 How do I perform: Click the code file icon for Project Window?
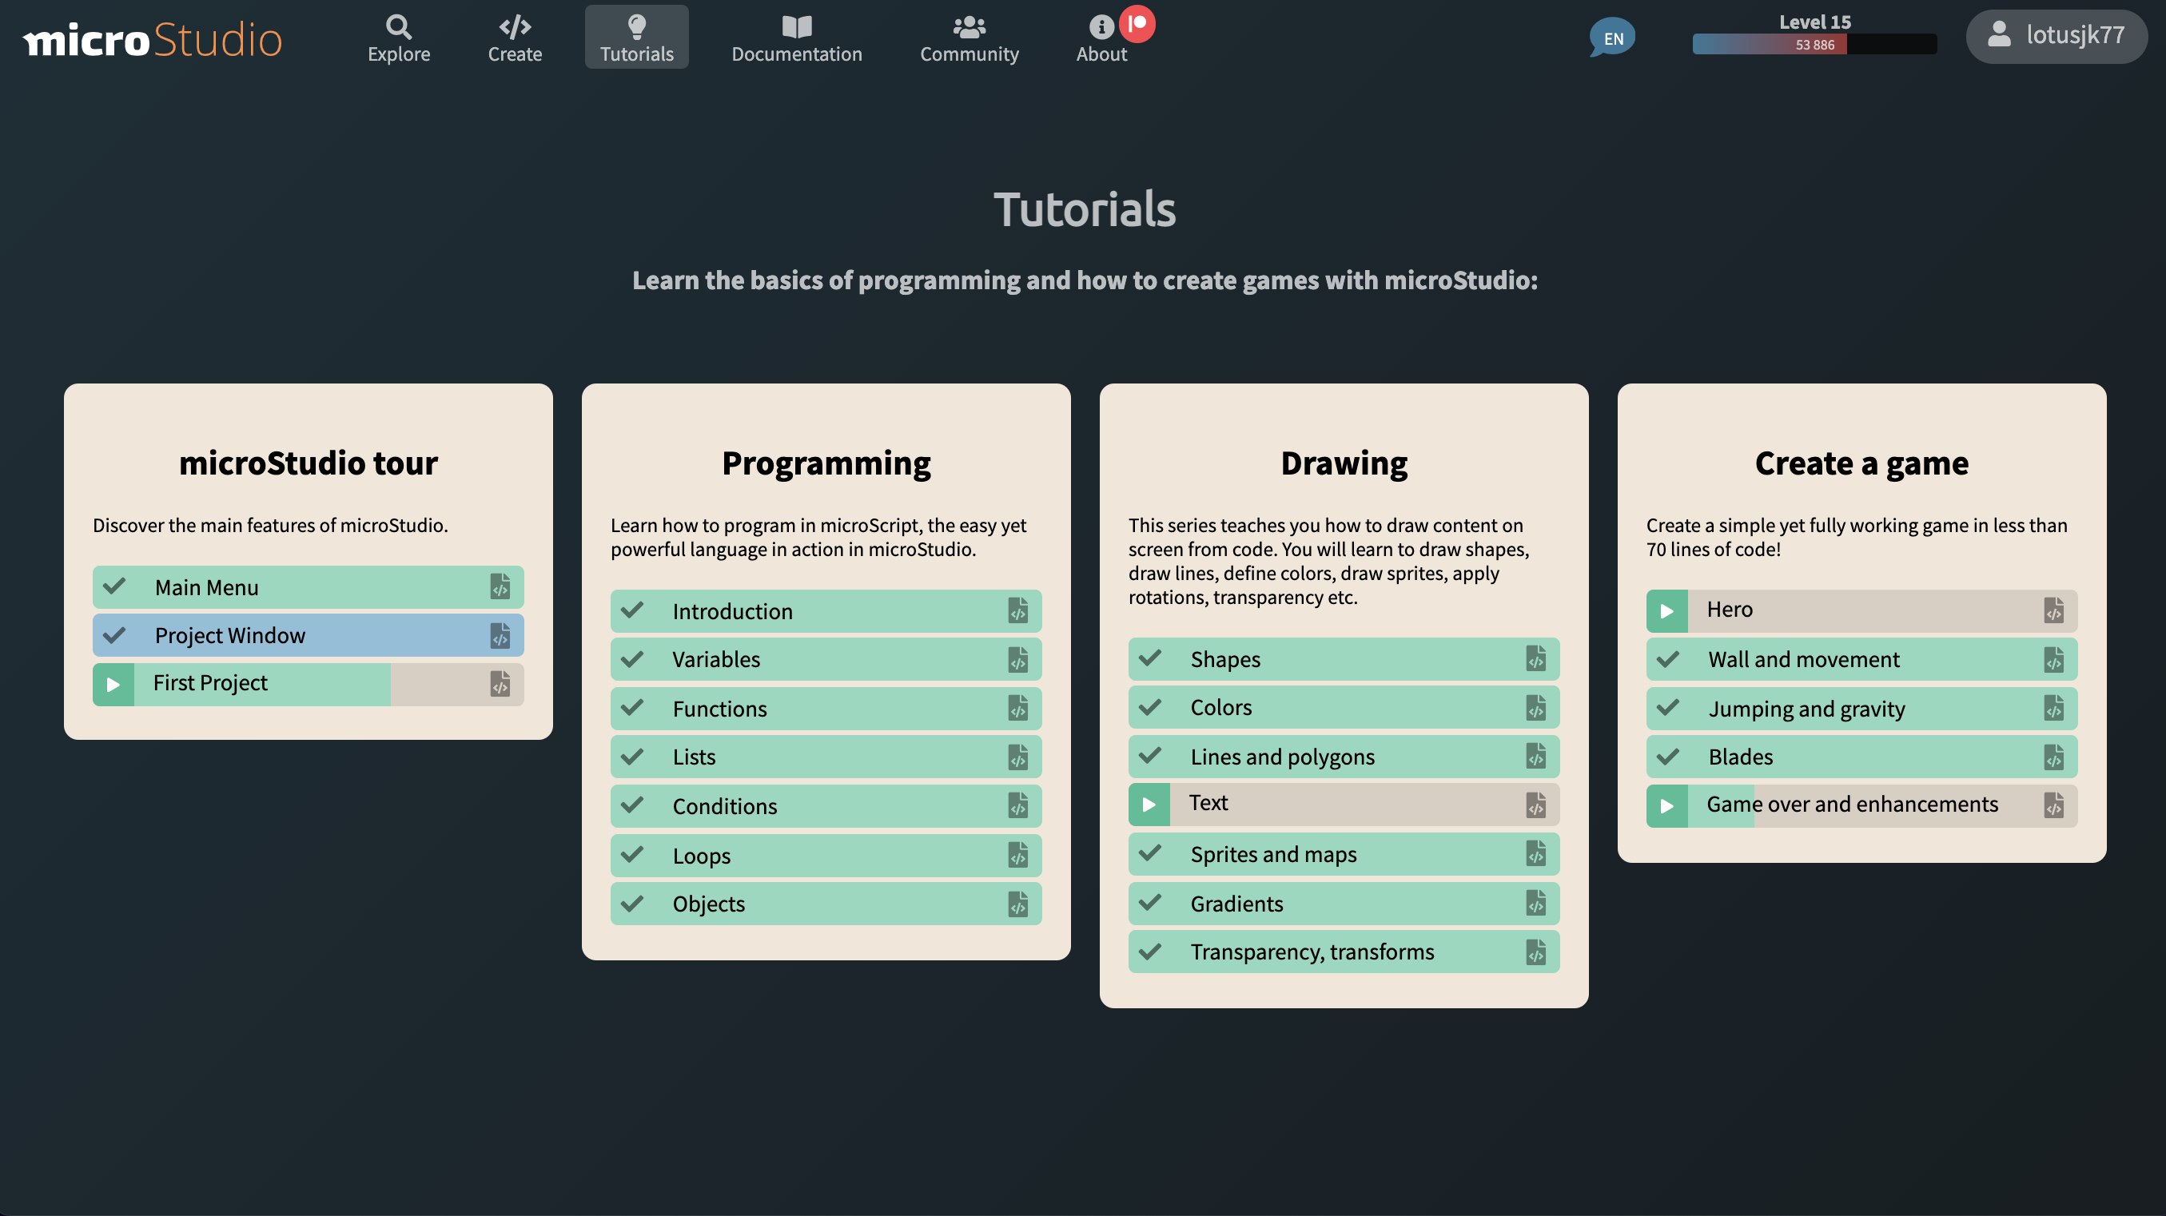(500, 635)
